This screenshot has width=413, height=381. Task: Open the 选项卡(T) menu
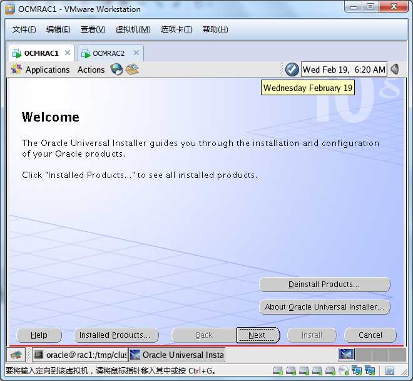(176, 29)
